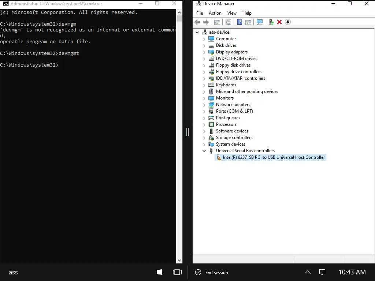Click the red X Uninstall device icon
The height and width of the screenshot is (281, 375).
[279, 22]
